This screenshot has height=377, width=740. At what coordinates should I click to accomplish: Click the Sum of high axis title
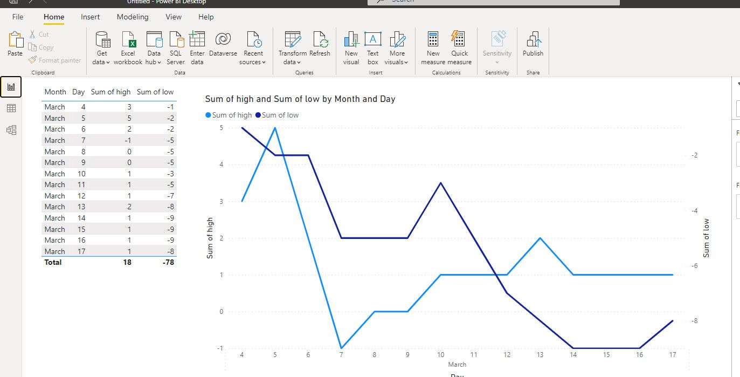point(210,238)
